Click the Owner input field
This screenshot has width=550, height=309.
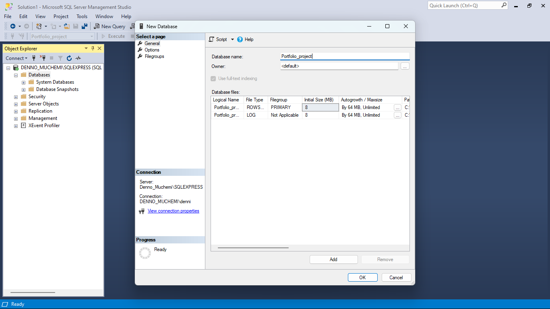339,66
